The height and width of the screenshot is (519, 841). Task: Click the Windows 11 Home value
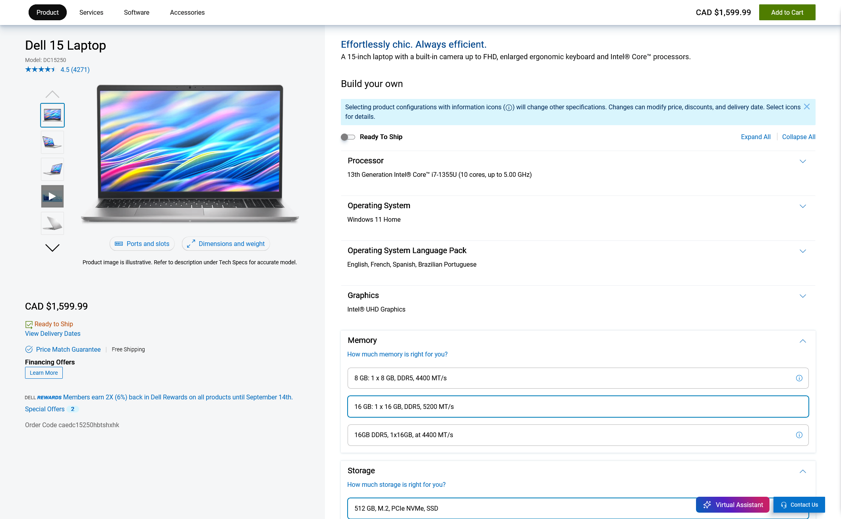click(x=374, y=219)
